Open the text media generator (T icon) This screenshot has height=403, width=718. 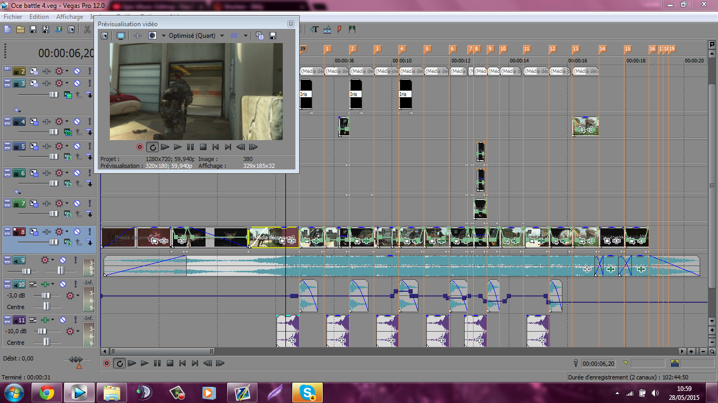pyautogui.click(x=314, y=29)
